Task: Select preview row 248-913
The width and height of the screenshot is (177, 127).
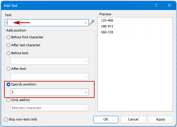Action: 135,26
